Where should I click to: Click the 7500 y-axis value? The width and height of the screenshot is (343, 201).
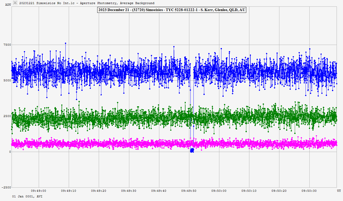(x=7, y=45)
